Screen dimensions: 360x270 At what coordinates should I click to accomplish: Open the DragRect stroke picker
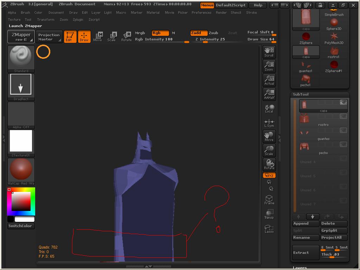(x=21, y=87)
